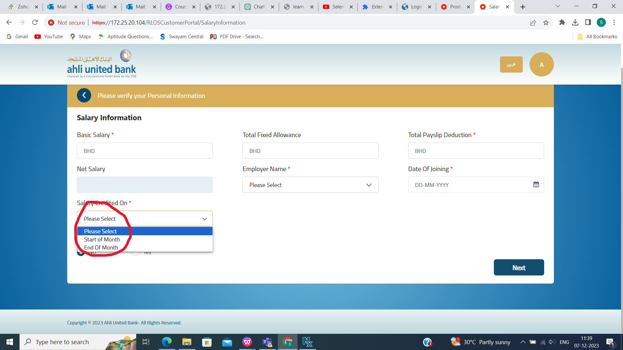Click the back arrow circle icon

[x=84, y=95]
